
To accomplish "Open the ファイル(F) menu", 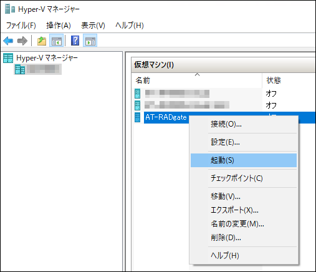I will click(21, 26).
